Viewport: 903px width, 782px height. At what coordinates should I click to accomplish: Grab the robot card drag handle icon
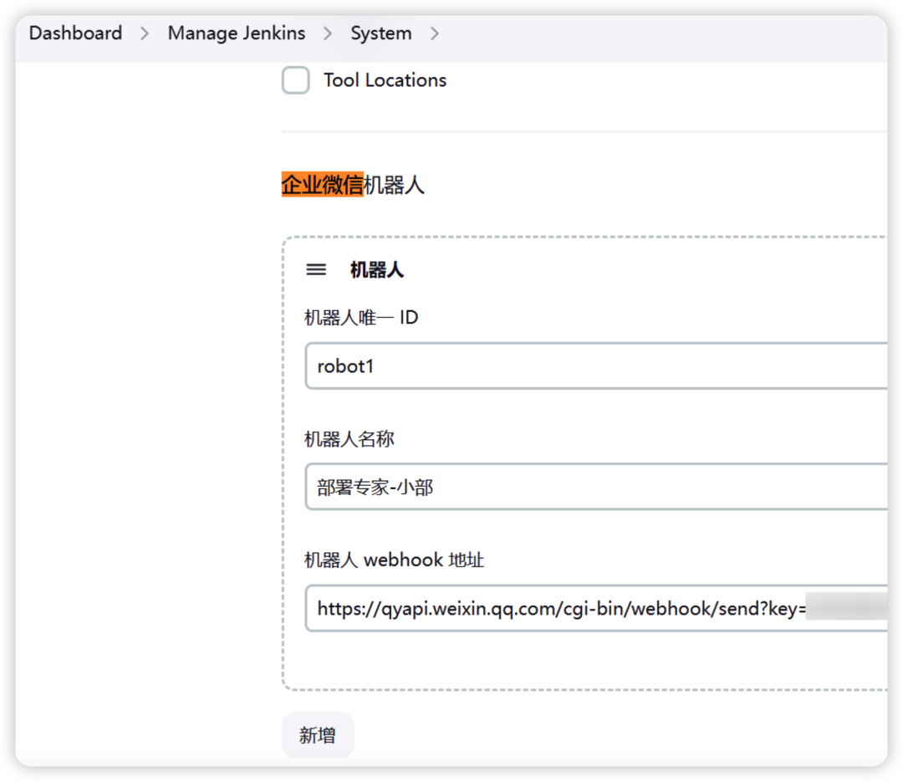(315, 269)
